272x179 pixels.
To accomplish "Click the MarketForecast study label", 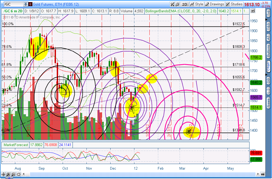I will (x=16, y=145).
